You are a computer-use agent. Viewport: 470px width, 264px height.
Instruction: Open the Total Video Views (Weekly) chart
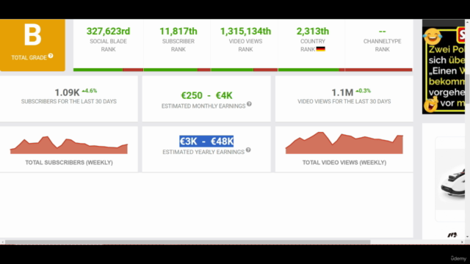point(344,143)
